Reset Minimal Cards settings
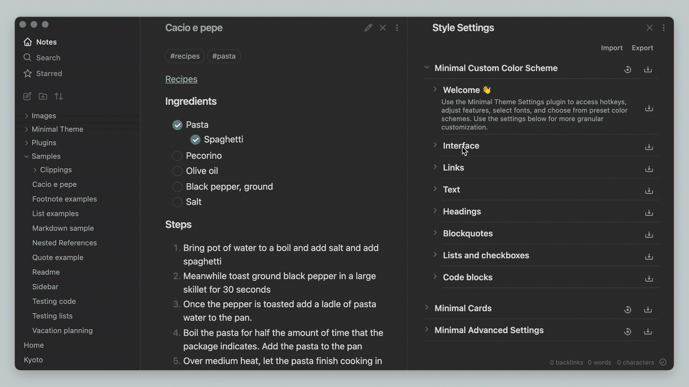689x387 pixels. tap(628, 309)
